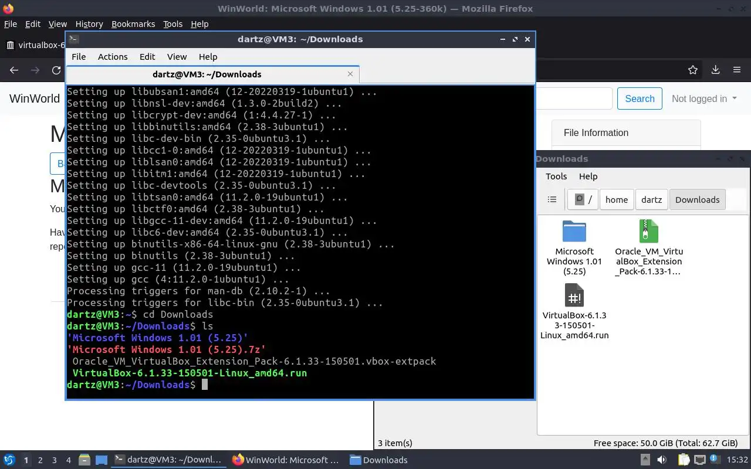Image resolution: width=751 pixels, height=469 pixels.
Task: Go to dartz in path bar
Action: (652, 199)
